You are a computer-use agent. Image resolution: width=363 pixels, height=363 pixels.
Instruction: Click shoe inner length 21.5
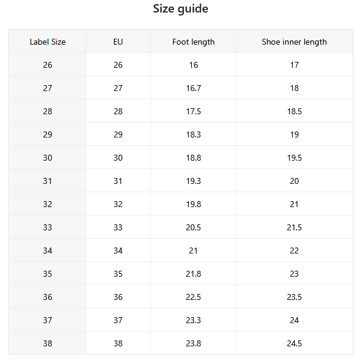pos(294,227)
